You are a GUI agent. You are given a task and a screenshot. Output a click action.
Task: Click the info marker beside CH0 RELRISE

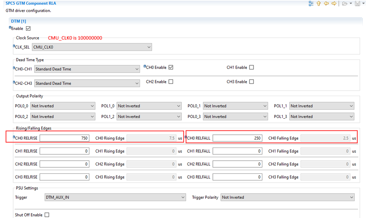(x=14, y=137)
